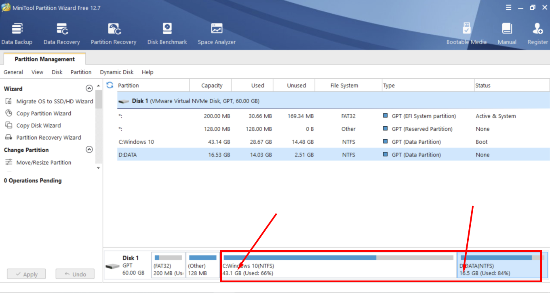
Task: Click the Apply button
Action: point(26,274)
